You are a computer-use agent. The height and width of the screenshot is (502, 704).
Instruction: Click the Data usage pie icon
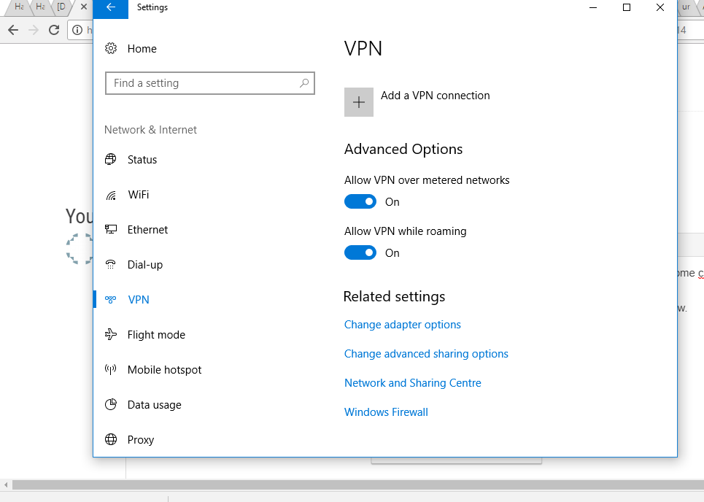pos(111,405)
